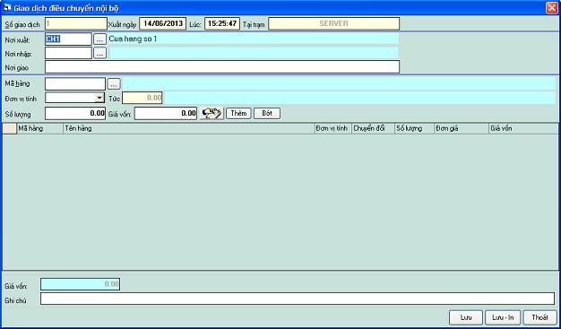Click the Mã hàng input field
The image size is (561, 329).
pos(75,84)
